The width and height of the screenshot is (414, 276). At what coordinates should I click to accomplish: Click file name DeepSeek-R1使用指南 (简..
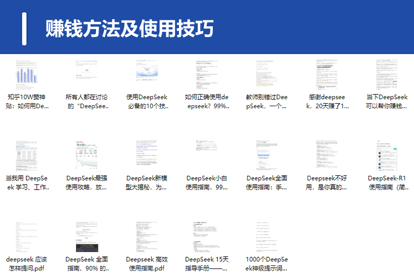pyautogui.click(x=387, y=183)
